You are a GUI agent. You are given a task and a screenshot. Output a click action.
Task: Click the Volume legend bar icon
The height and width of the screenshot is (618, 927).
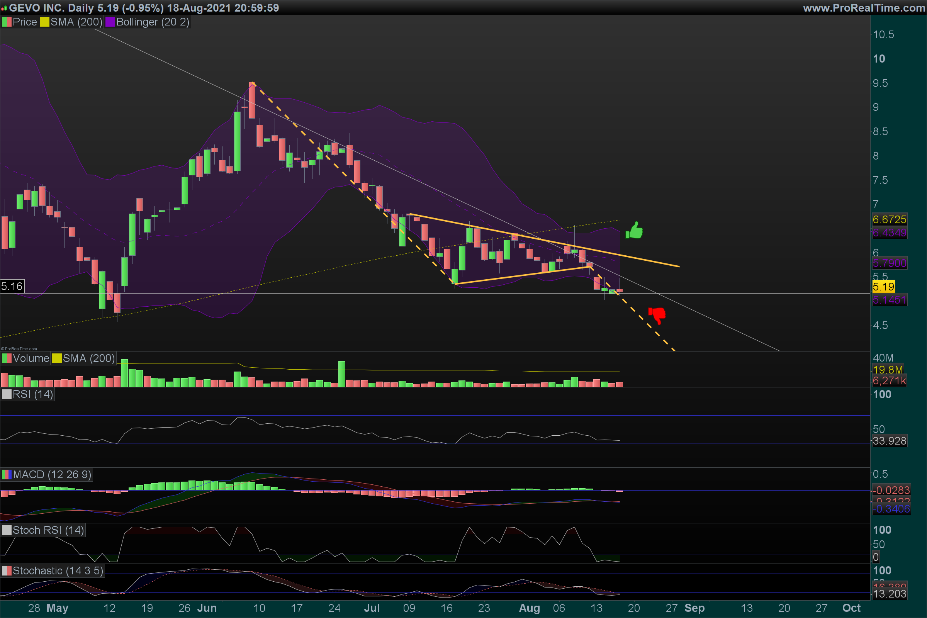[x=6, y=358]
